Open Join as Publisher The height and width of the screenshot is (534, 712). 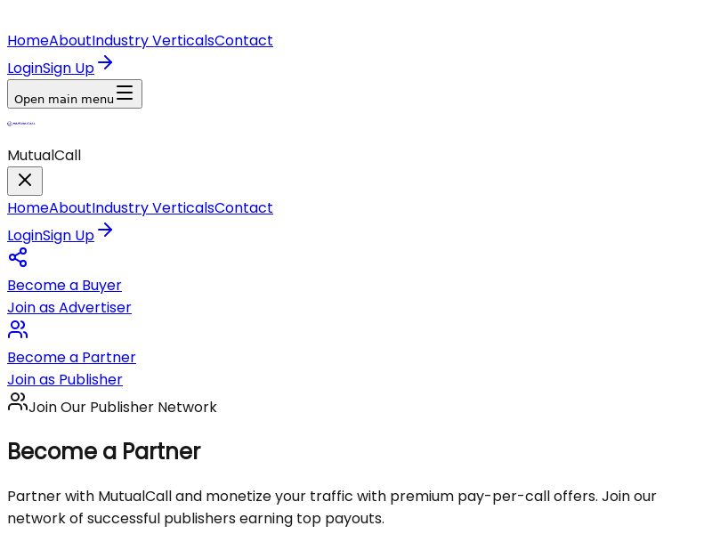coord(64,379)
